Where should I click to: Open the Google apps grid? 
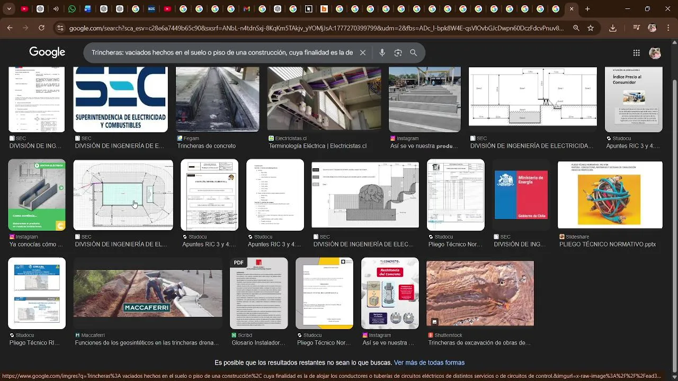pyautogui.click(x=637, y=53)
